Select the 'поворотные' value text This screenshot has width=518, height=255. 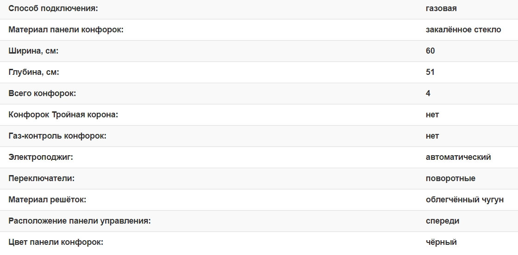click(x=450, y=178)
